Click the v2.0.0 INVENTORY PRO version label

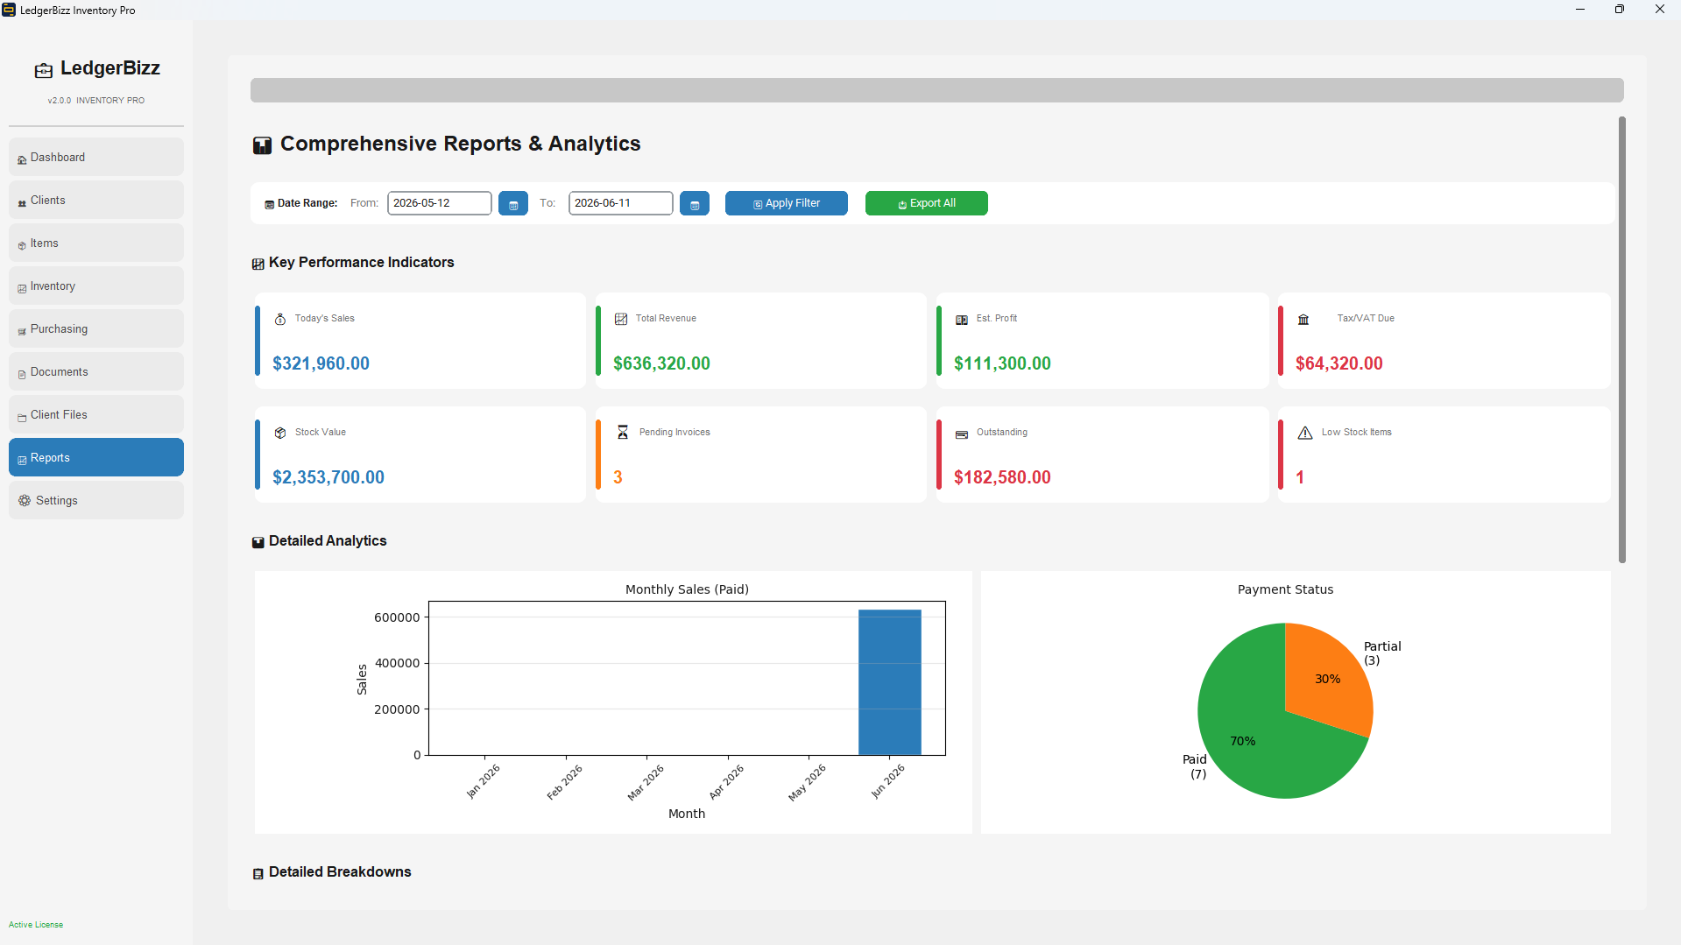coord(96,101)
